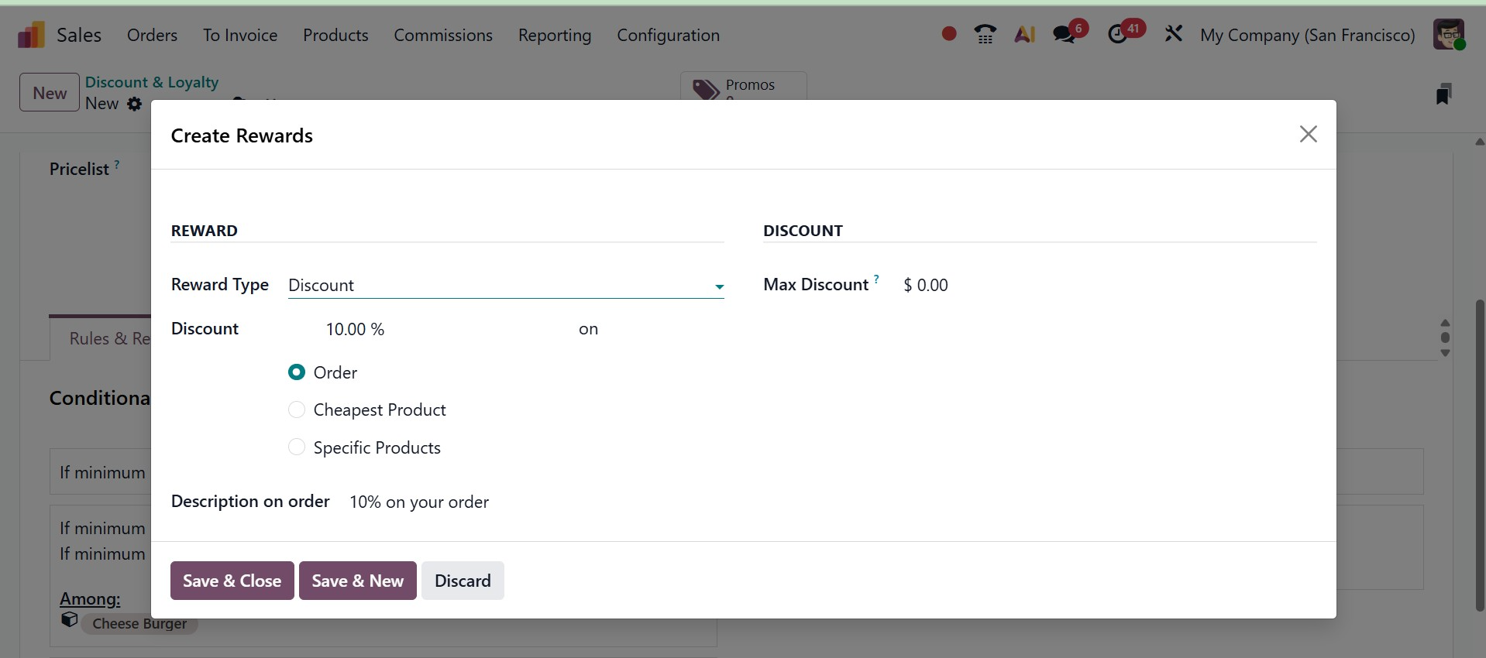Screen dimensions: 1486x658
Task: Click the Sales app logo icon
Action: pos(31,35)
